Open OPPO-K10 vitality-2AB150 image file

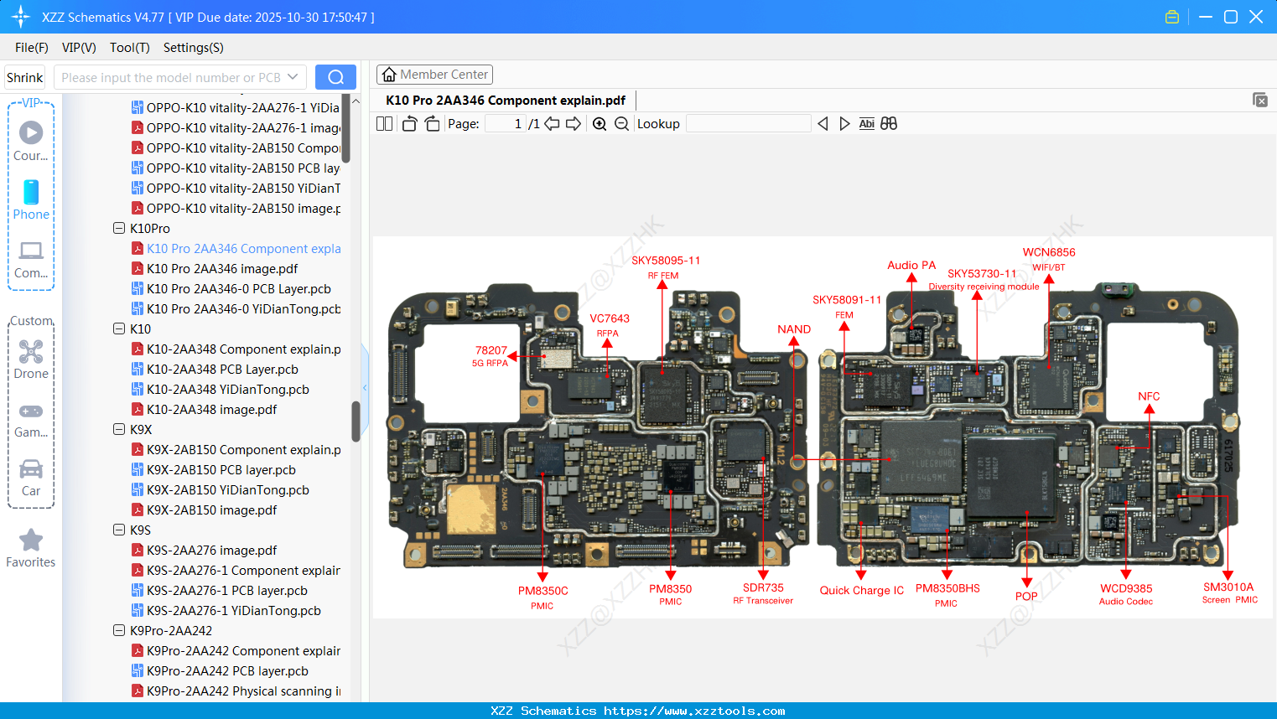(243, 209)
